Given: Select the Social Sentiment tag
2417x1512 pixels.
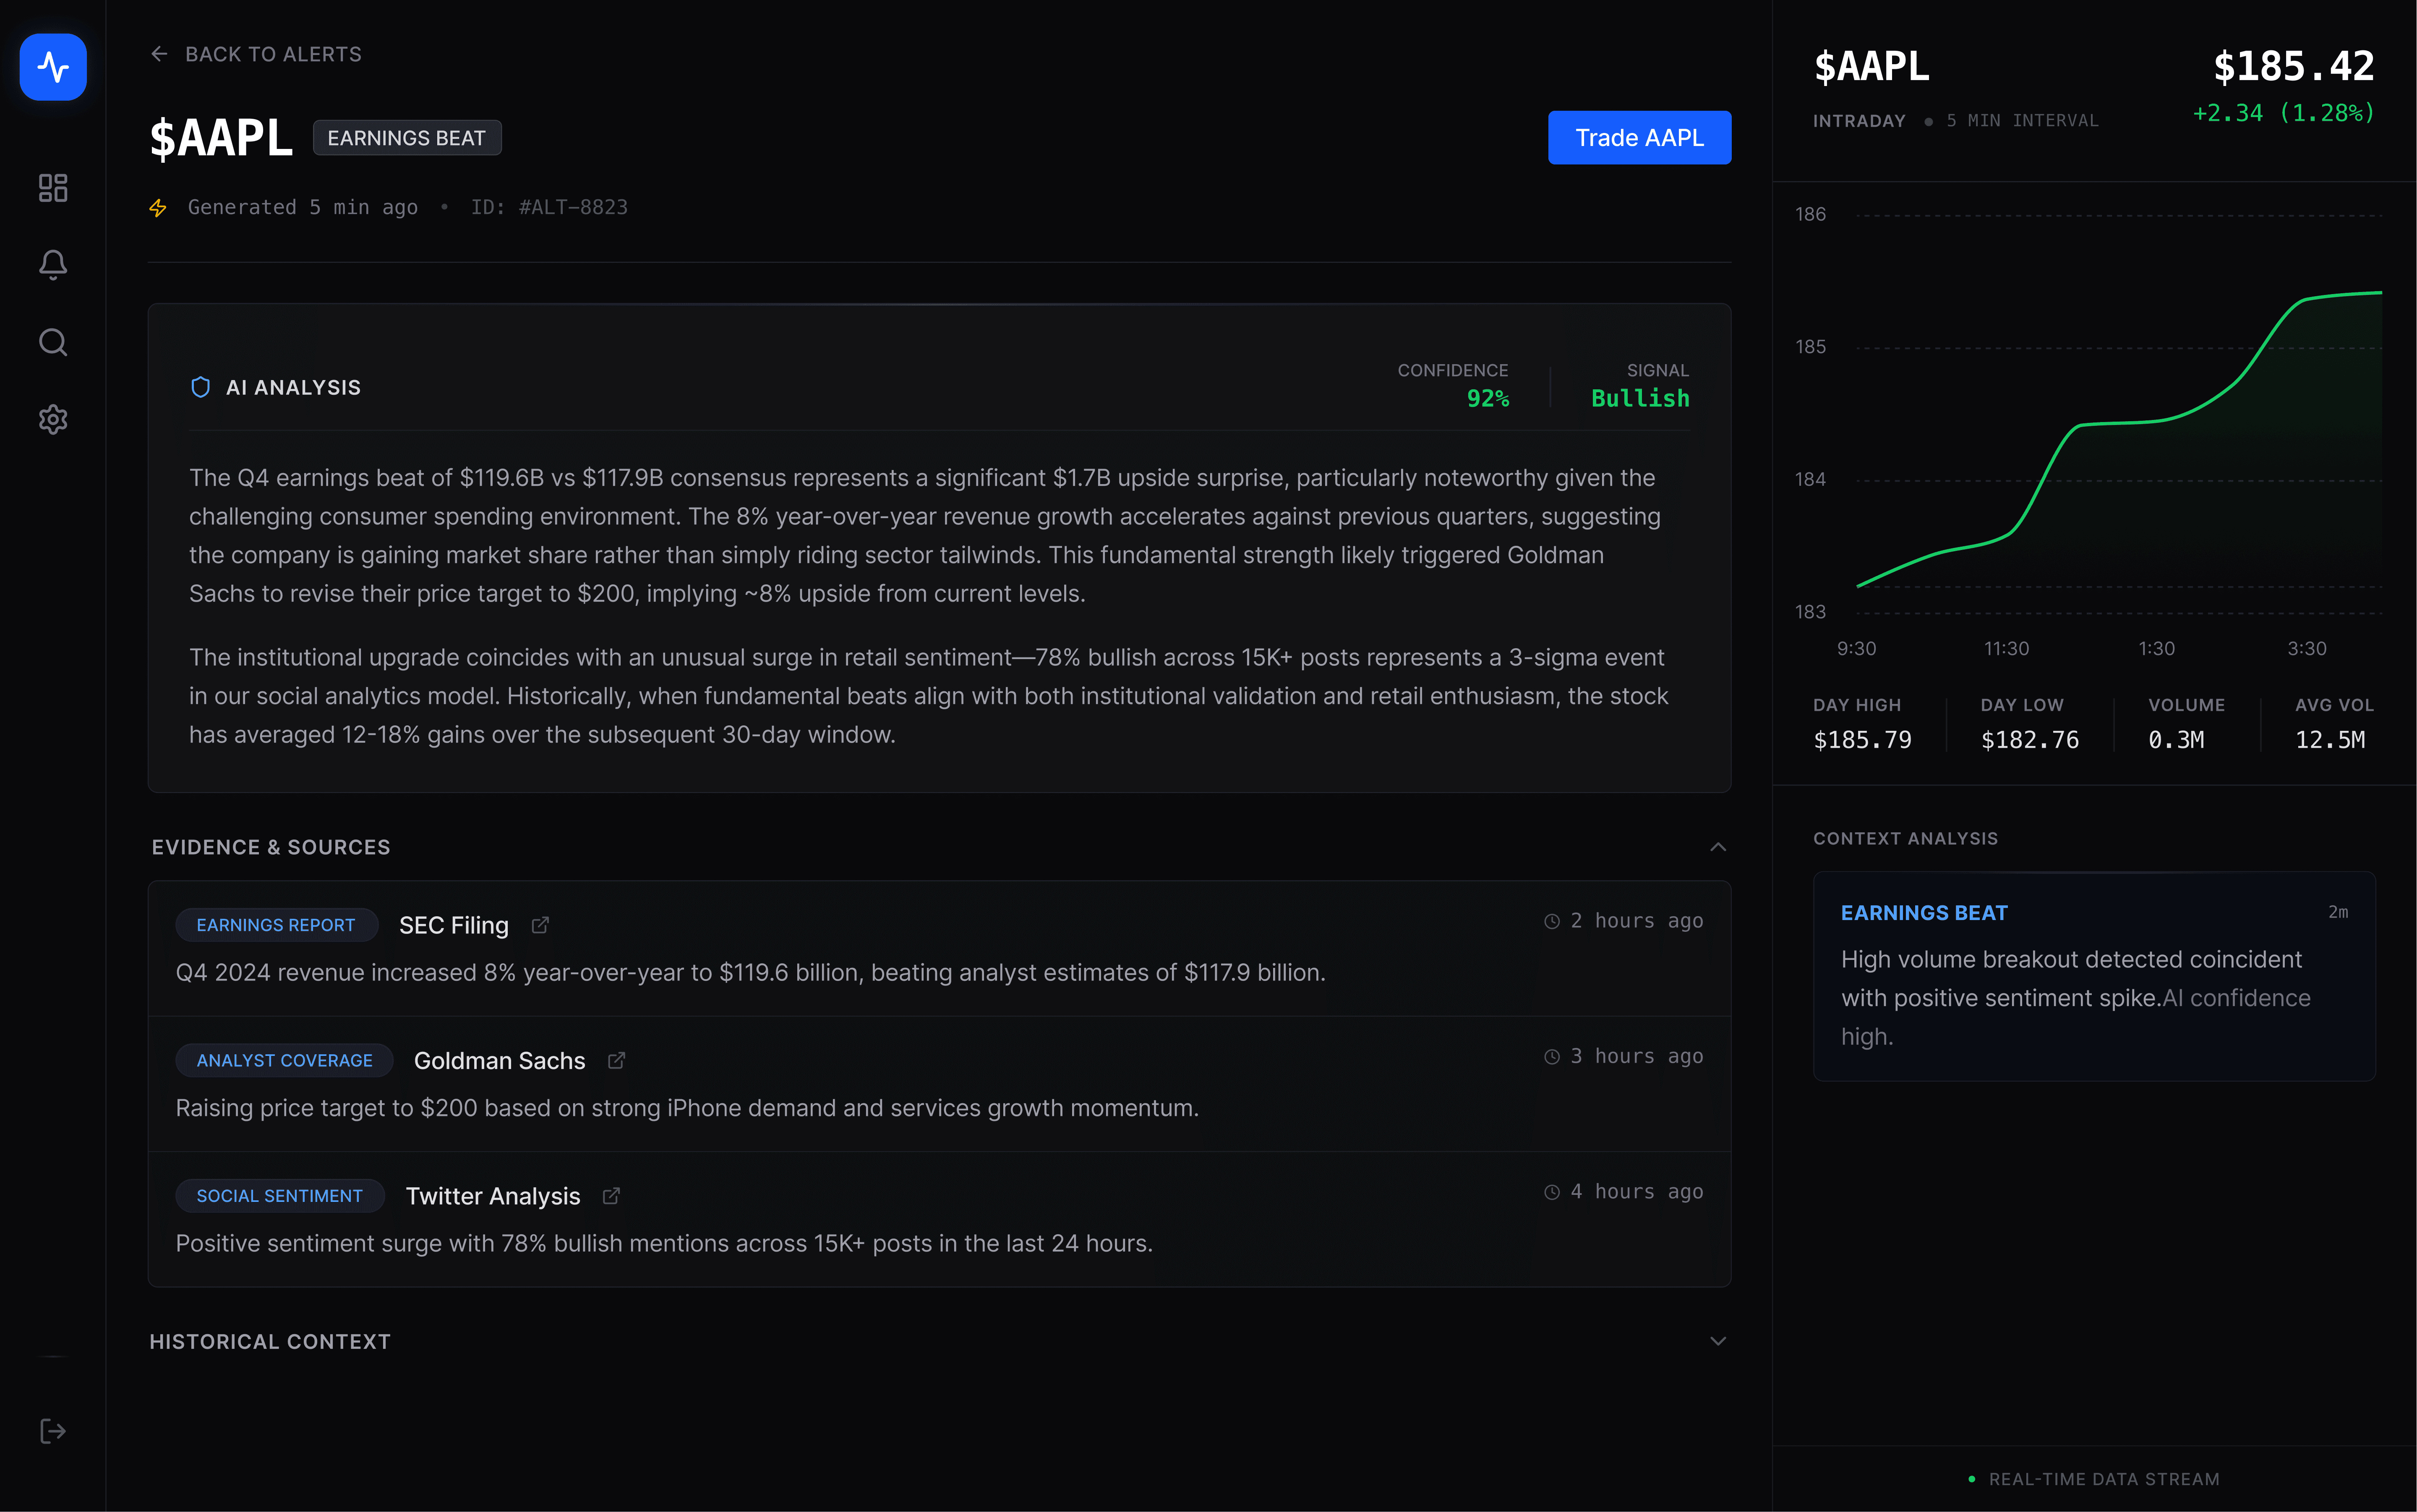Looking at the screenshot, I should click(x=280, y=1196).
